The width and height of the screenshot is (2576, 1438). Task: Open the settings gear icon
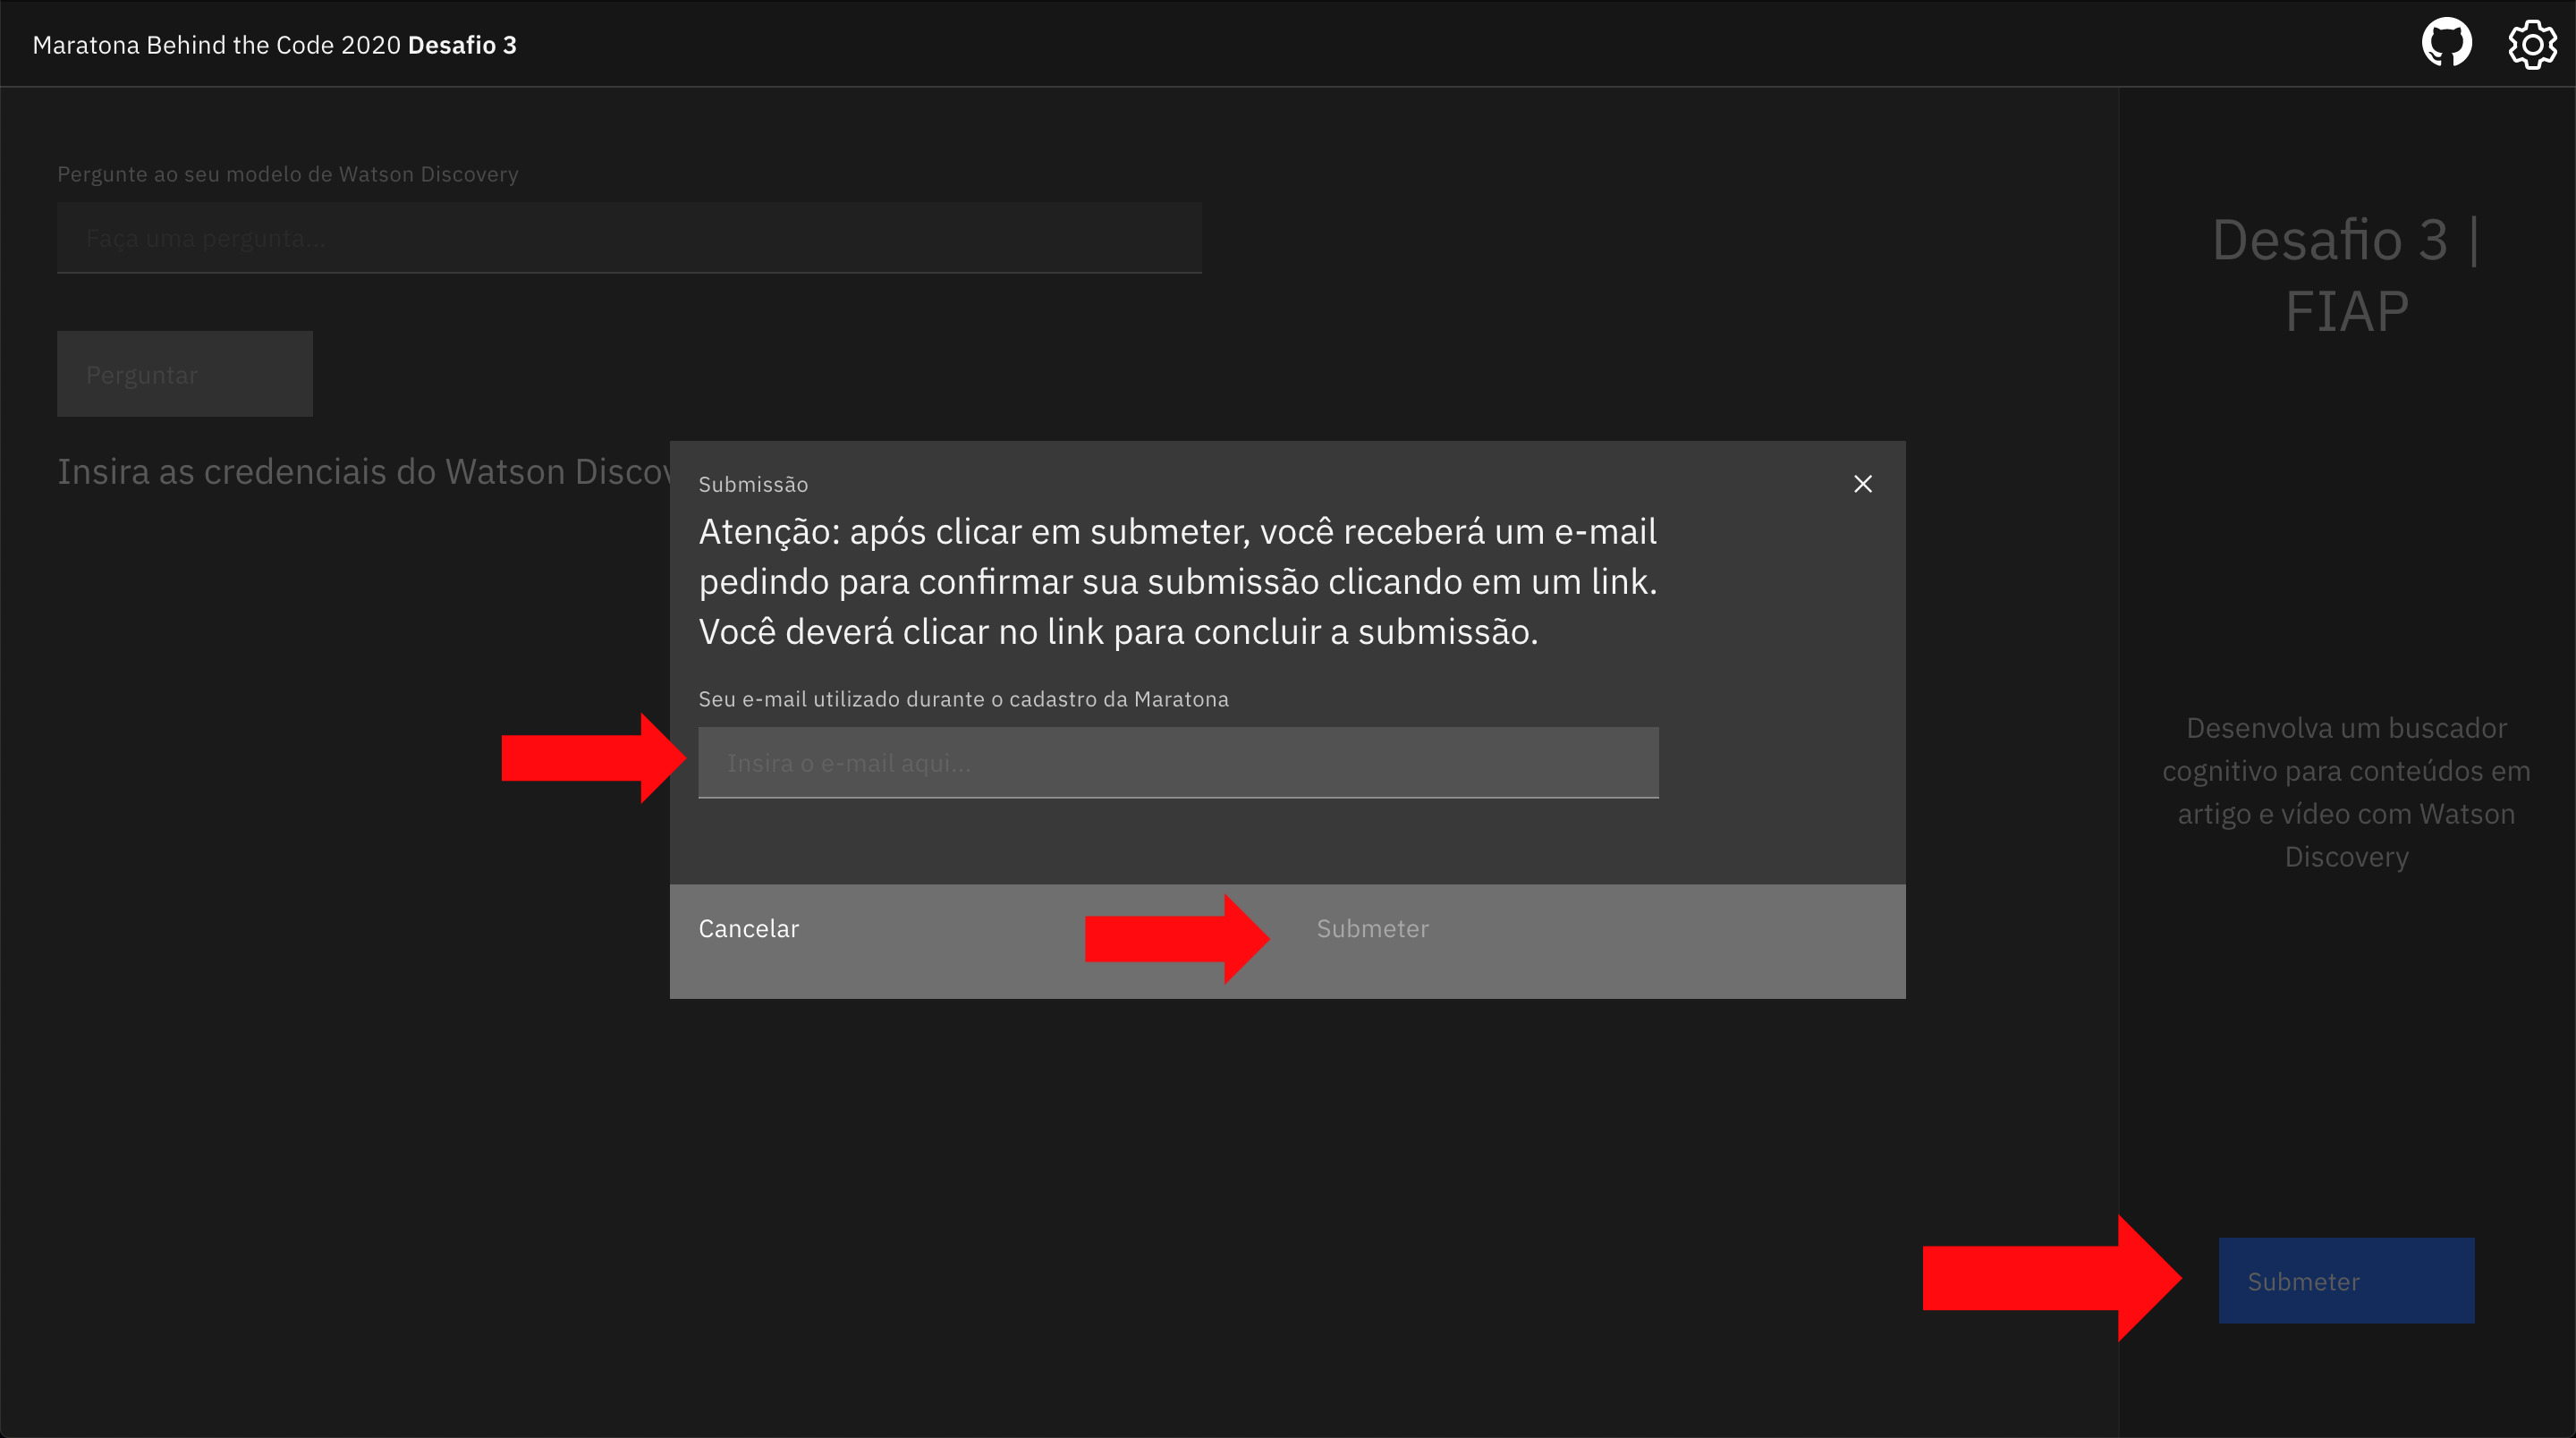point(2532,44)
